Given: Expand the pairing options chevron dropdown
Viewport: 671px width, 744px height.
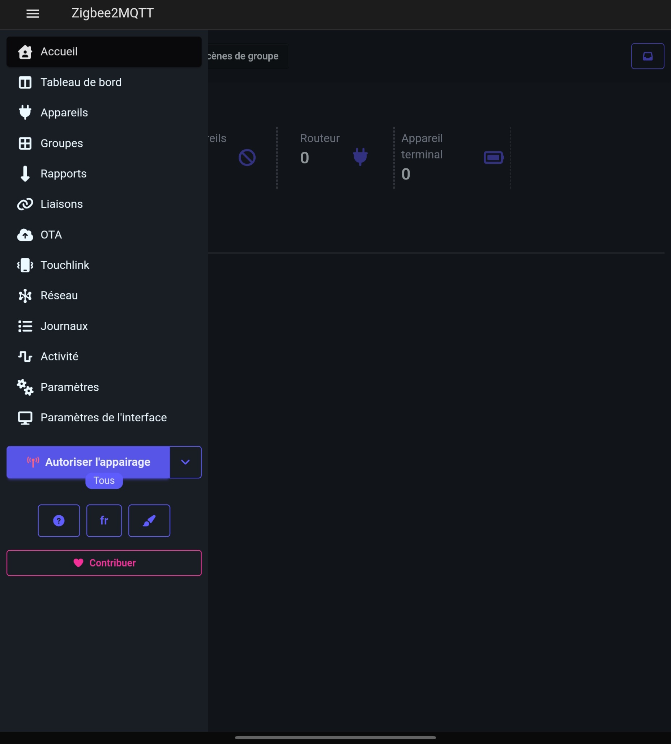Looking at the screenshot, I should click(x=185, y=462).
